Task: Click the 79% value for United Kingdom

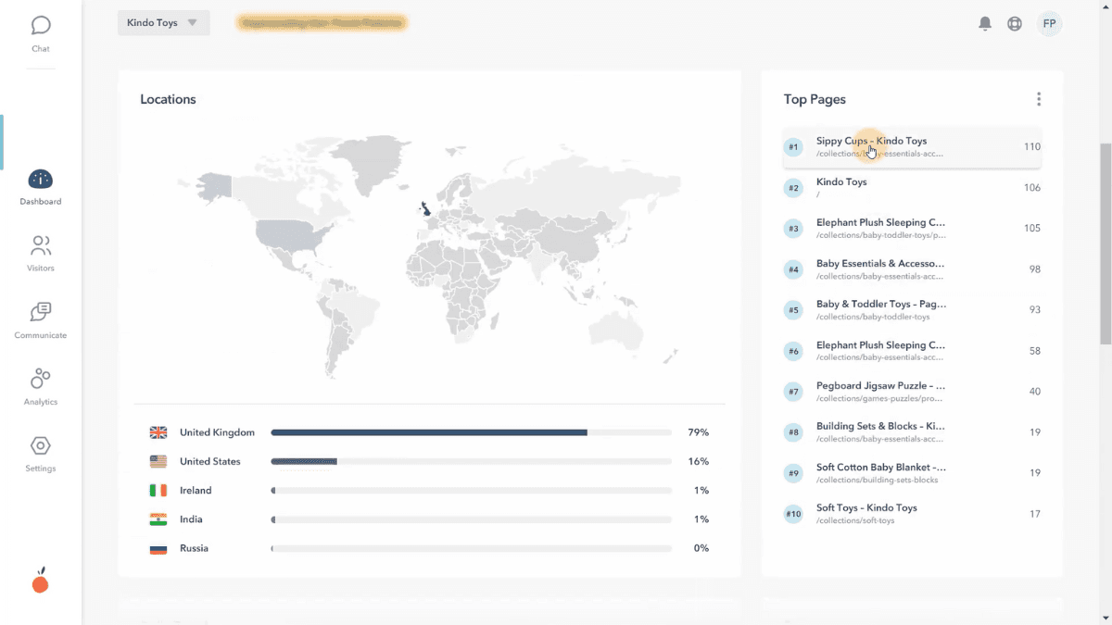Action: (x=700, y=432)
